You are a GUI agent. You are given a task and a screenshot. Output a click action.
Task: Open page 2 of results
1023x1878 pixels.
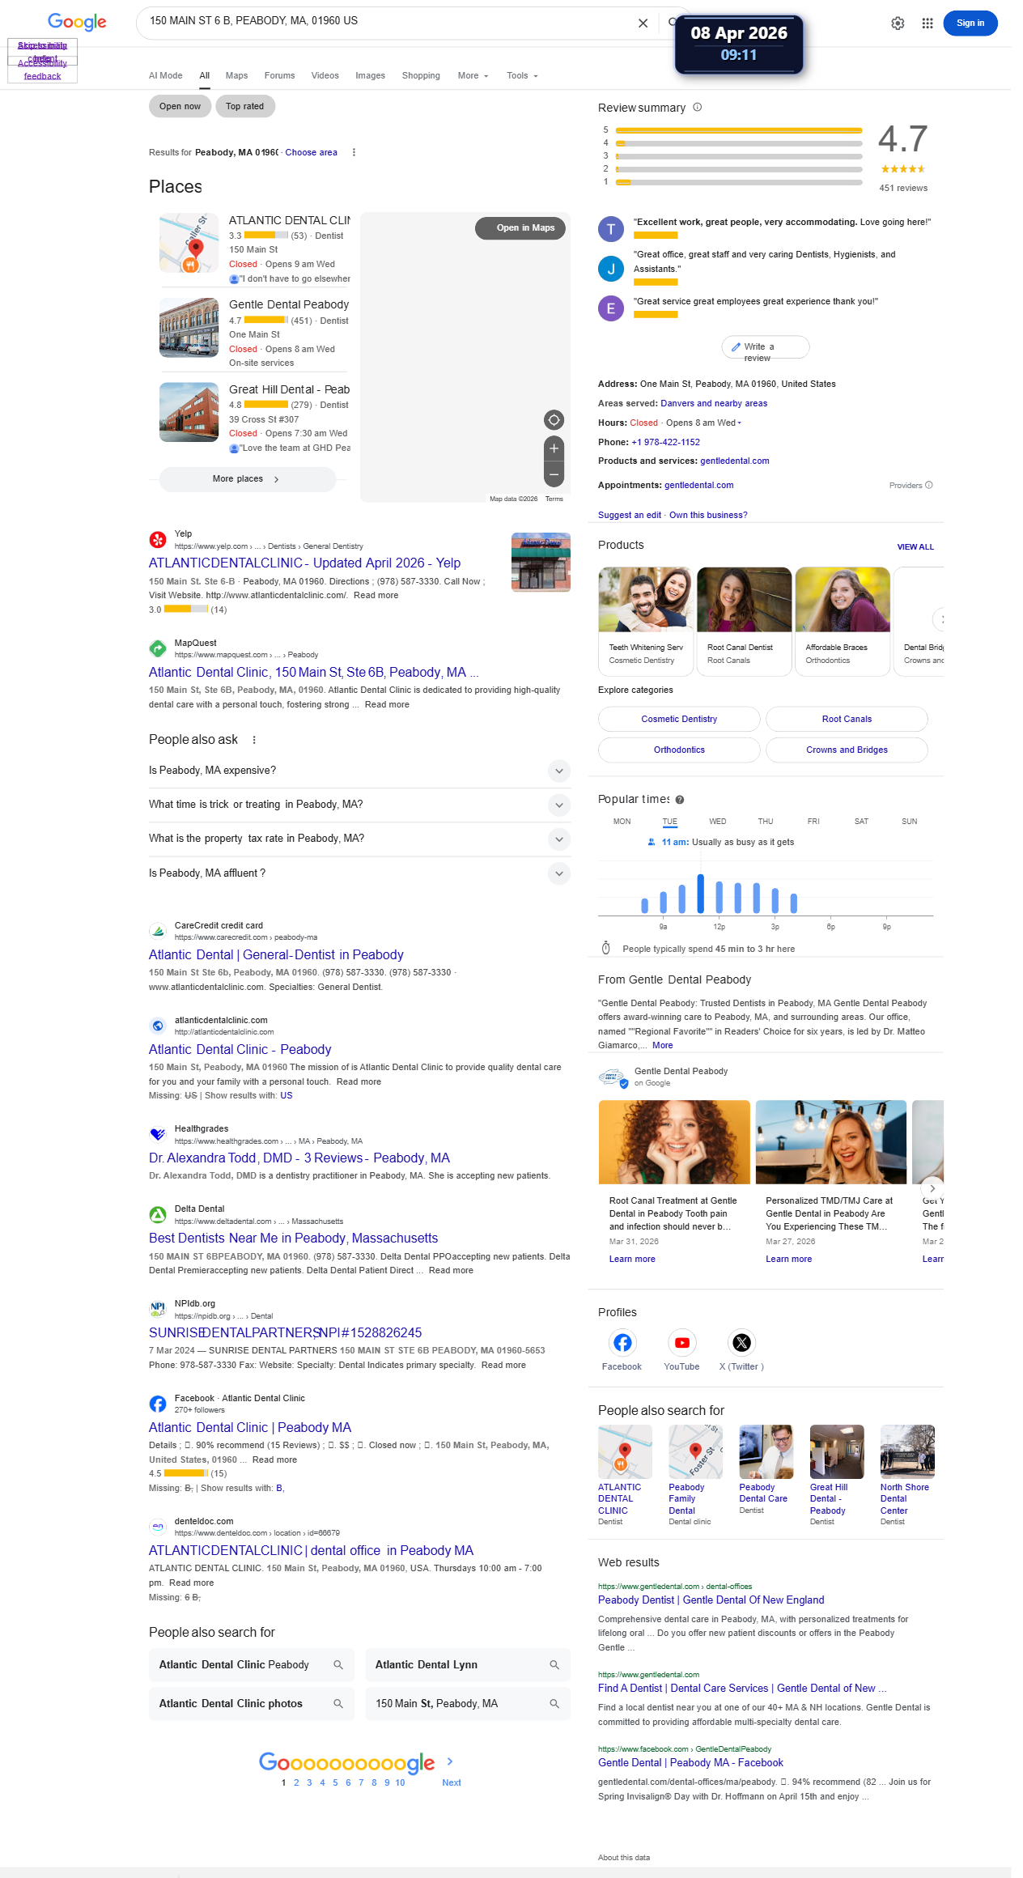pos(296,1782)
